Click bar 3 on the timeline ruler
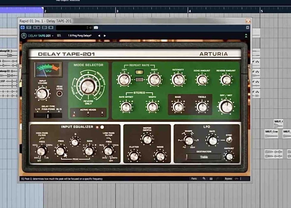The height and width of the screenshot is (208, 291). click(117, 11)
